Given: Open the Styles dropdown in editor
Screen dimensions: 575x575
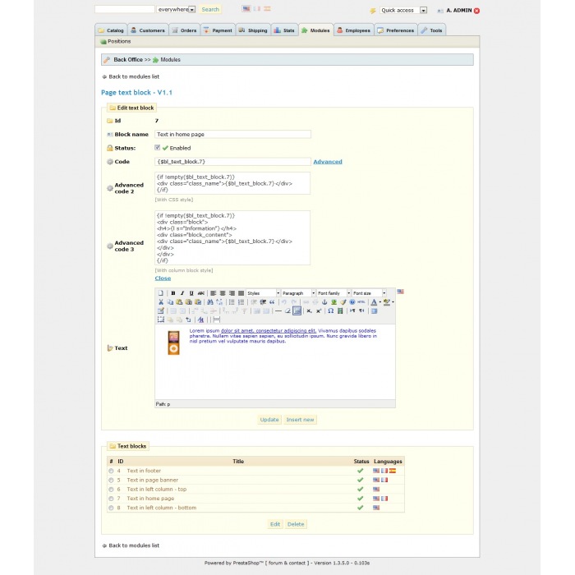Looking at the screenshot, I should pyautogui.click(x=263, y=293).
